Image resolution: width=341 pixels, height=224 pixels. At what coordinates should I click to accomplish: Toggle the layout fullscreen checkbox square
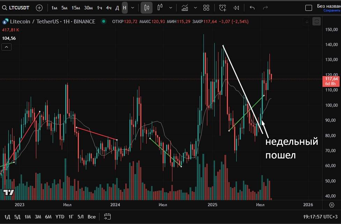pyautogui.click(x=309, y=8)
